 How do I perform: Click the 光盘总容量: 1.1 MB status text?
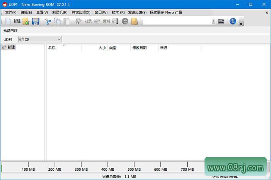[x=119, y=177]
